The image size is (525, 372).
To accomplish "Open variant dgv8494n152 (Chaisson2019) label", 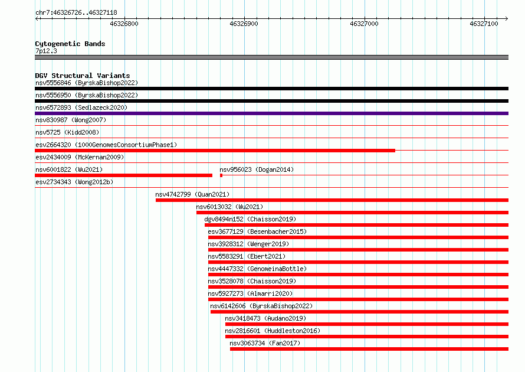I will pyautogui.click(x=250, y=219).
